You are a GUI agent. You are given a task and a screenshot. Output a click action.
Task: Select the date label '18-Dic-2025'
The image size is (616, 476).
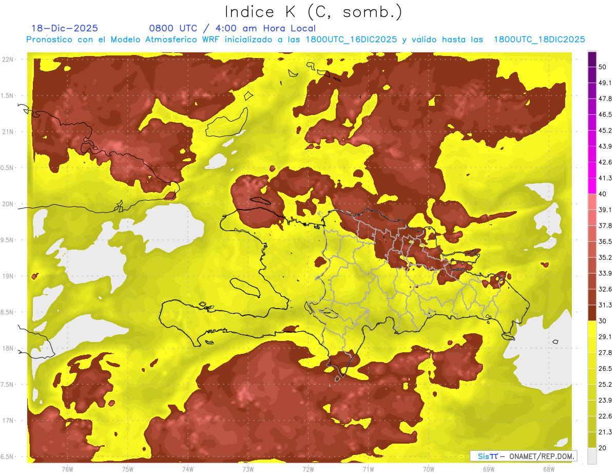(x=65, y=28)
